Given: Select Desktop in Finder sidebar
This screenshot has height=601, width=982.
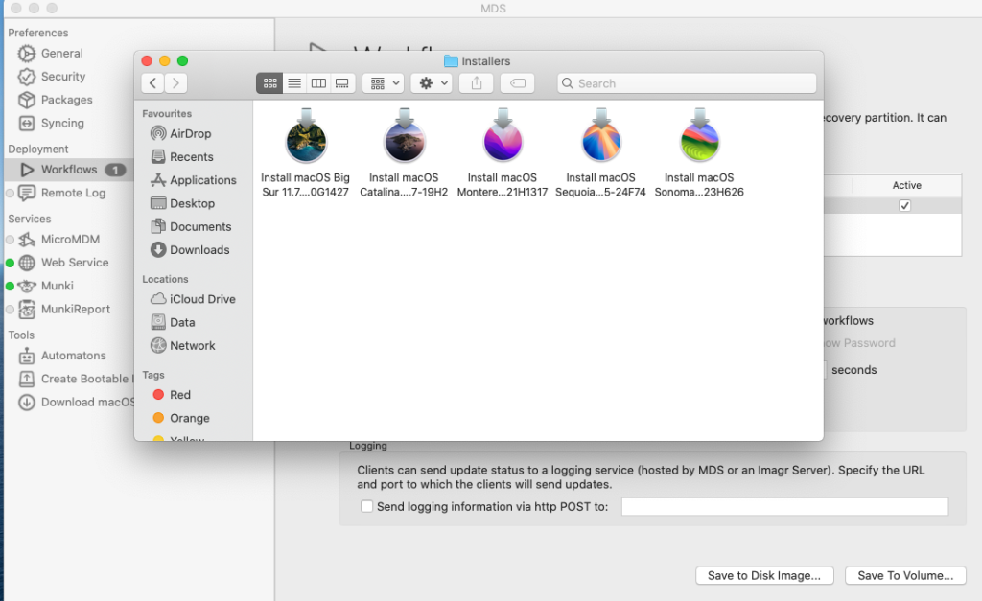Looking at the screenshot, I should point(183,203).
